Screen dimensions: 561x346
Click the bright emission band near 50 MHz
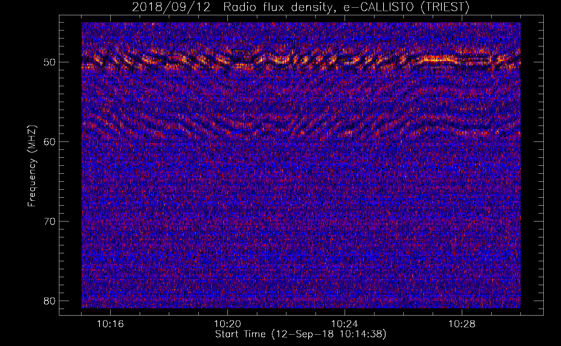(x=301, y=60)
